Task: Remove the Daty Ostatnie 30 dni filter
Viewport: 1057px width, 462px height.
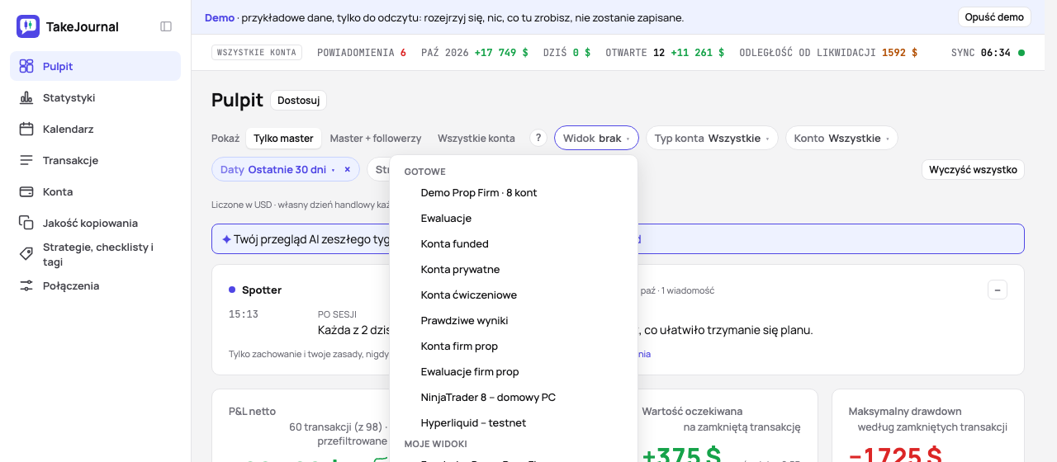Action: coord(348,169)
